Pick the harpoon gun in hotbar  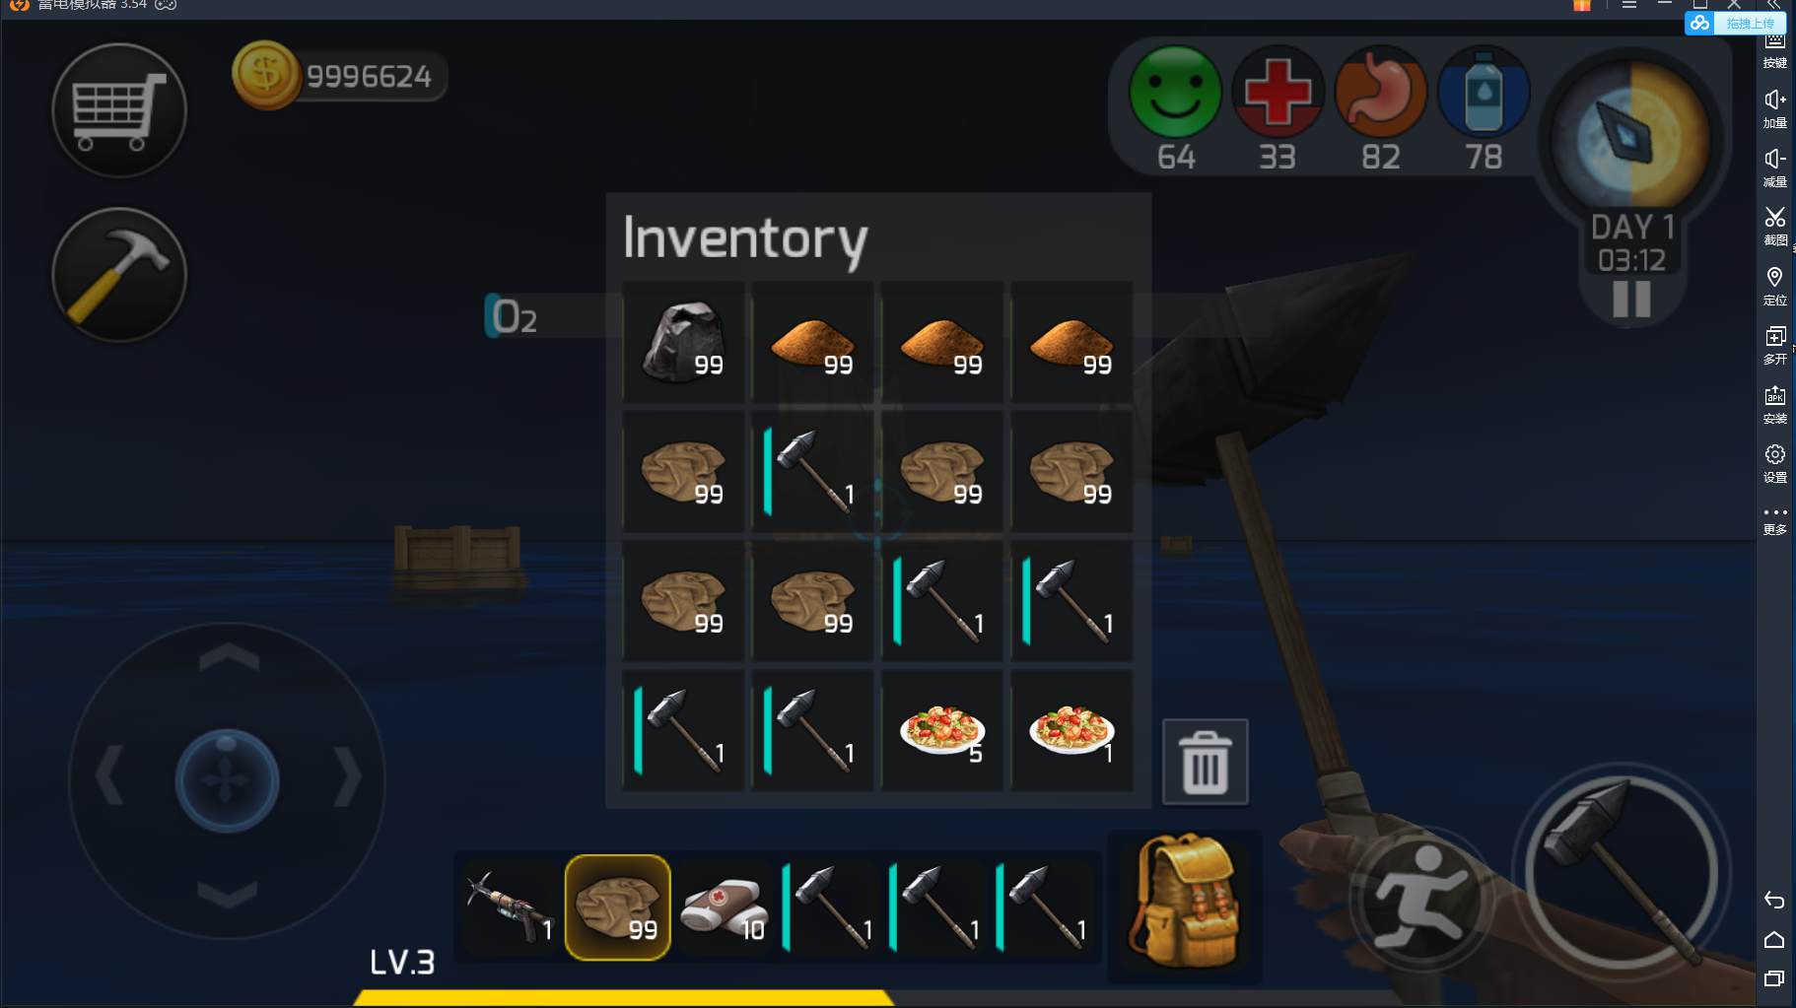(511, 907)
